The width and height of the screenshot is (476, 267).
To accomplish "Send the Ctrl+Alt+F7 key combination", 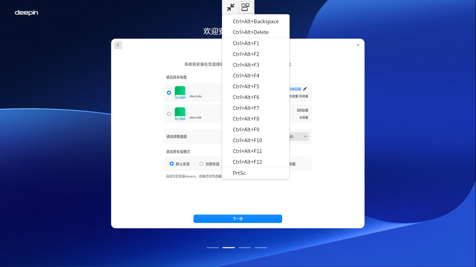I will pos(256,108).
